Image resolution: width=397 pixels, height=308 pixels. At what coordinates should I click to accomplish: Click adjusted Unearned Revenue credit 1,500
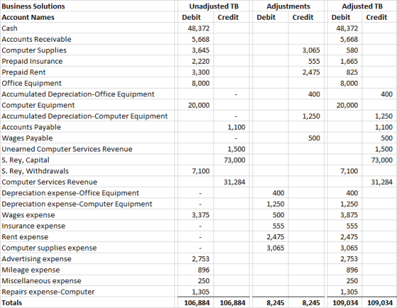click(384, 149)
